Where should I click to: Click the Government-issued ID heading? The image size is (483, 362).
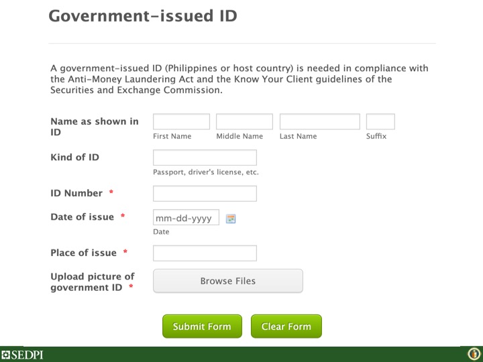tap(143, 16)
